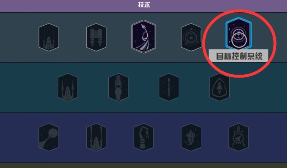Screen dimensions: 287x168
Task: Click empty area of the navy bottom row
Action: tap(18, 138)
